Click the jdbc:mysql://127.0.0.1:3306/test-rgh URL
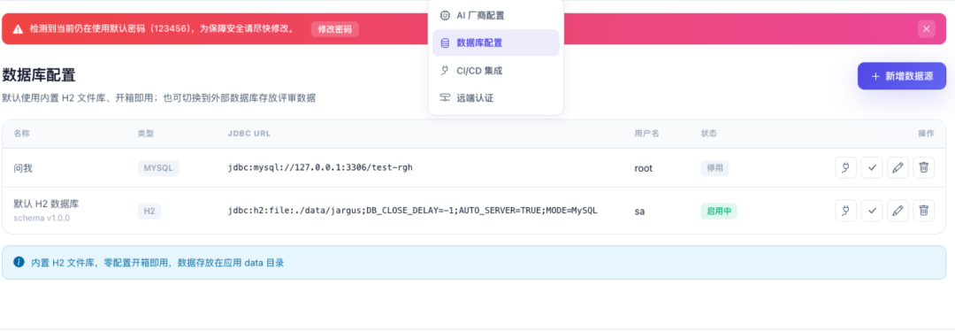The image size is (955, 331). [x=320, y=167]
